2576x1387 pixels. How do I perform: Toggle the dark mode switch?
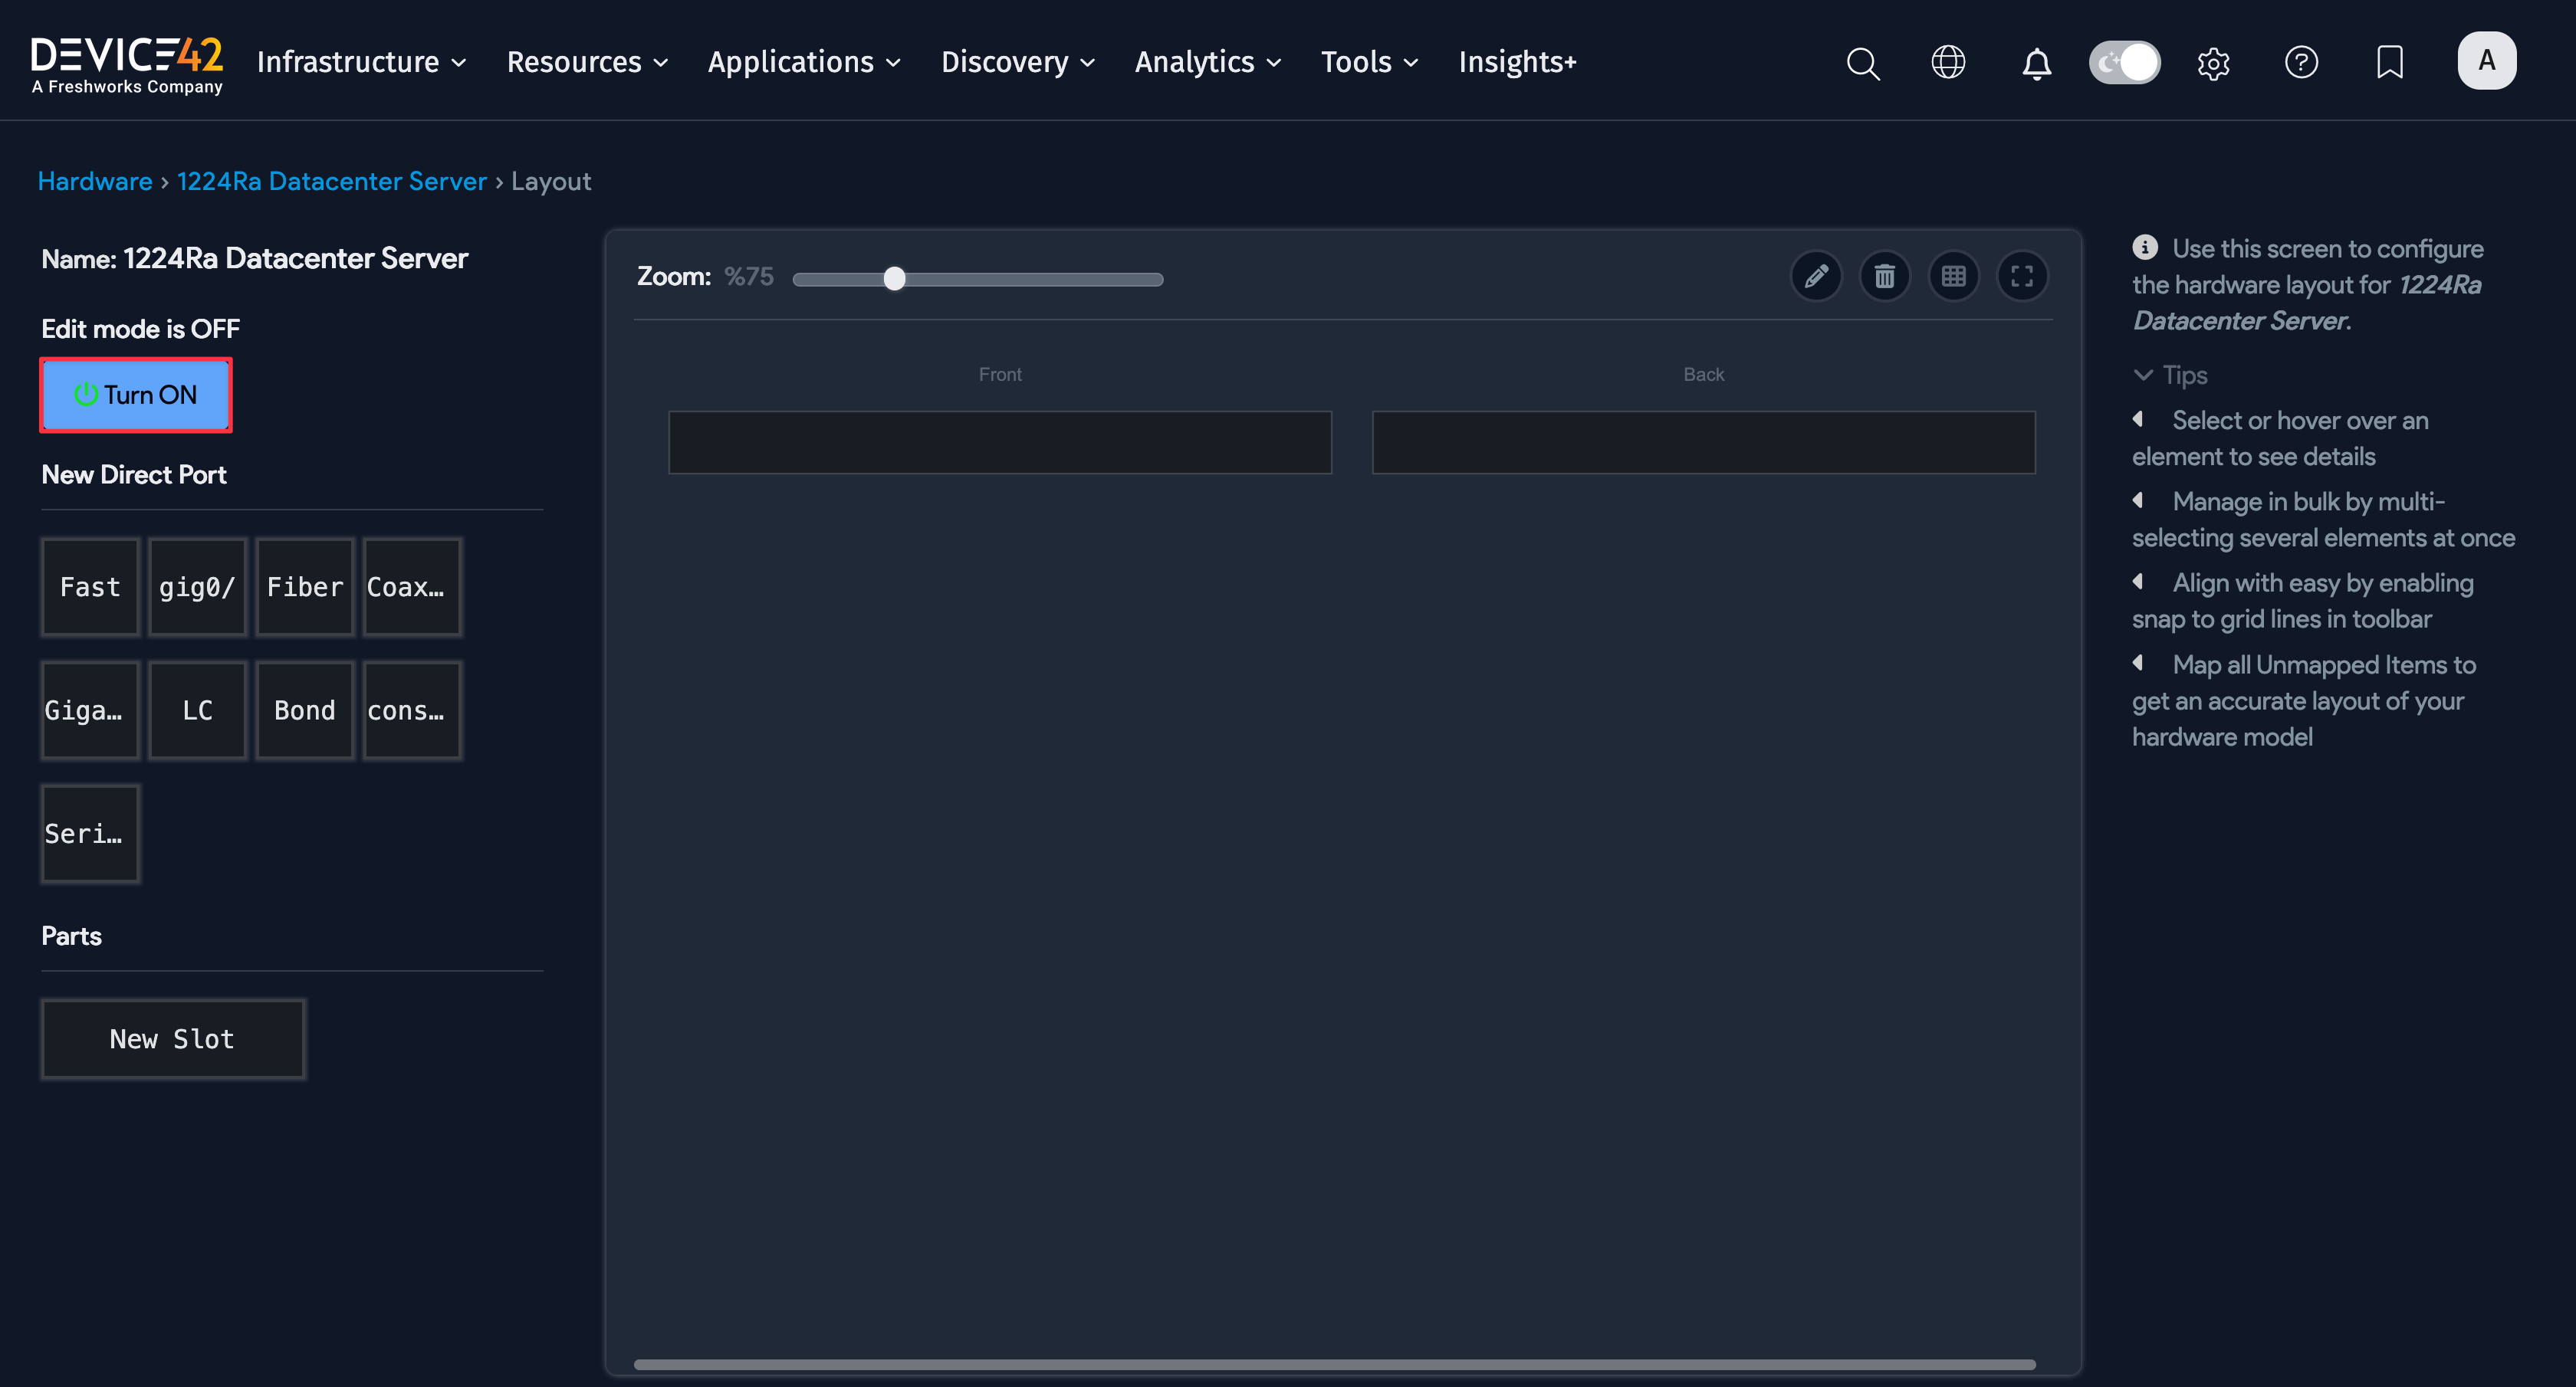(2124, 62)
